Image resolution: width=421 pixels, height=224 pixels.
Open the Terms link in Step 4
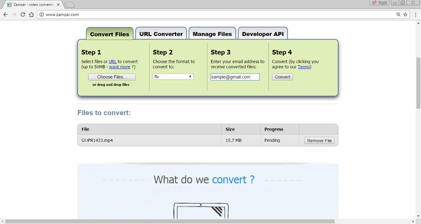point(304,67)
